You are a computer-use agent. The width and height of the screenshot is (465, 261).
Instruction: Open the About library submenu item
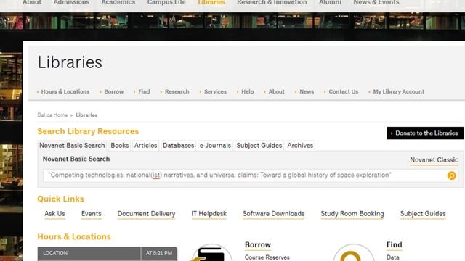pyautogui.click(x=276, y=92)
